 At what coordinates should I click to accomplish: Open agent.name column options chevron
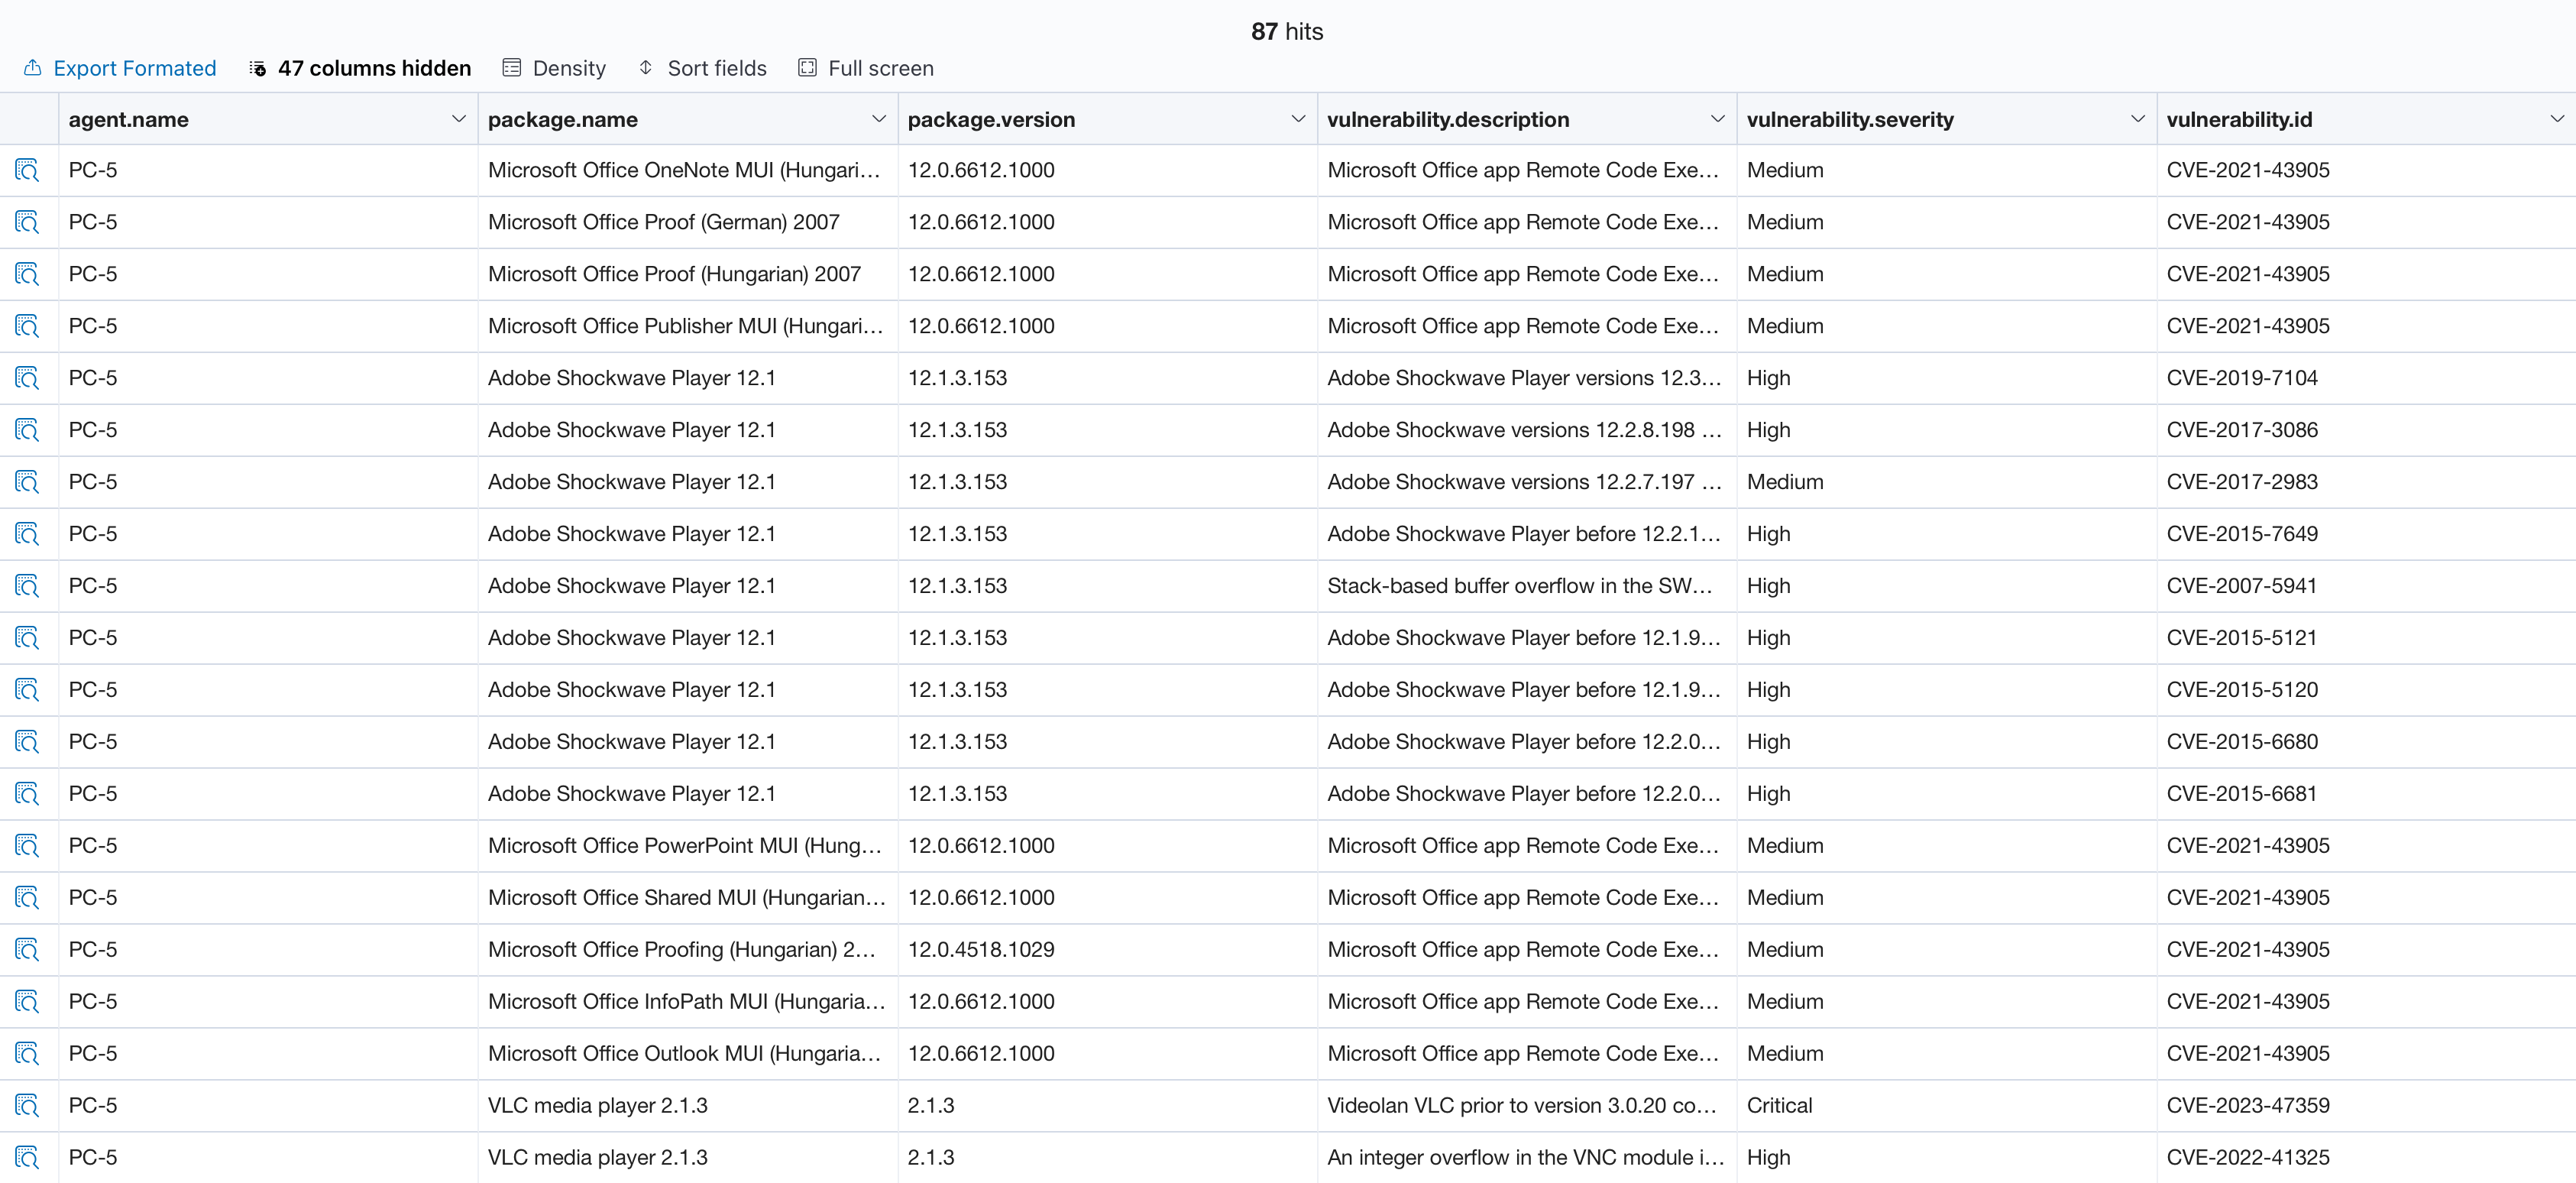(459, 119)
